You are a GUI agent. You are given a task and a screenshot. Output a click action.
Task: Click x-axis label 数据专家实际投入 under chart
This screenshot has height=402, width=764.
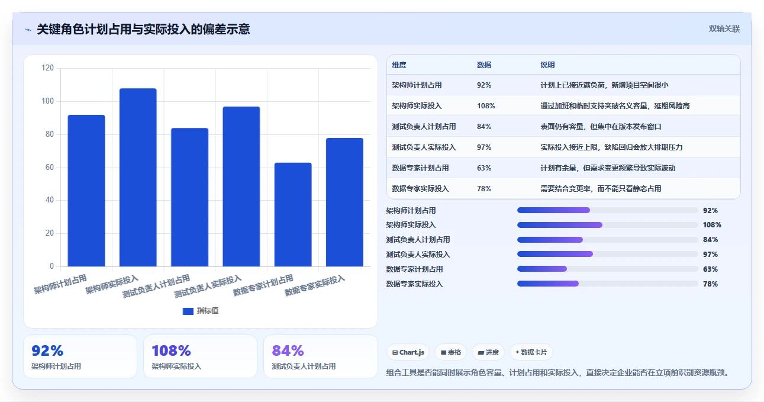pyautogui.click(x=315, y=286)
